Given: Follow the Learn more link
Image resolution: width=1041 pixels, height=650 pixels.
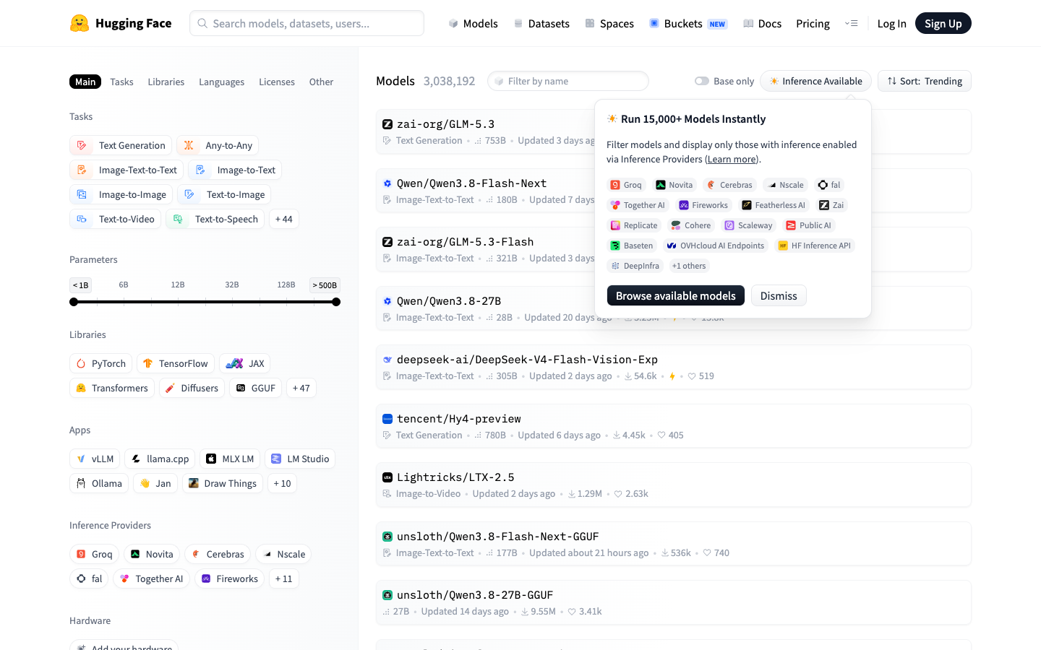Looking at the screenshot, I should (x=732, y=159).
